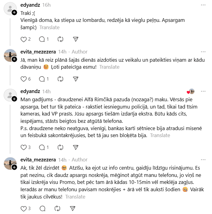The width and height of the screenshot is (212, 214).
Task: Translate evita_mezezera's "Ļoti pateicīga esmu" comment
Action: 109,67
